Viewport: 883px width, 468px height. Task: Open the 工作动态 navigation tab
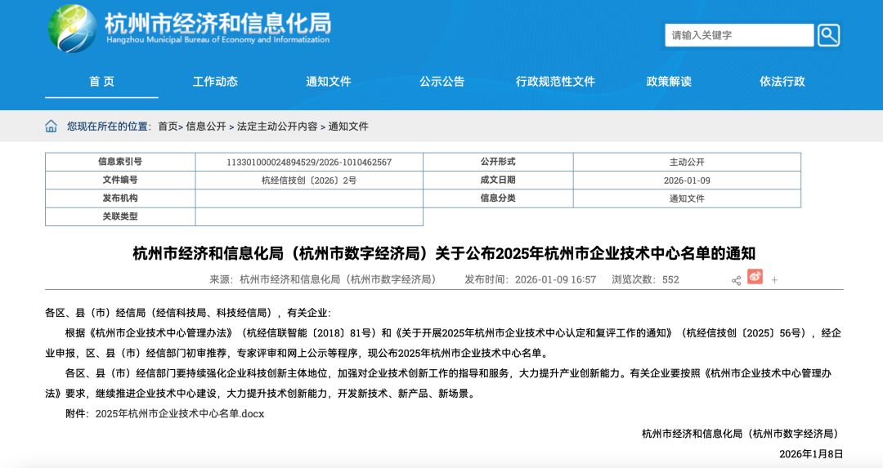pos(215,82)
